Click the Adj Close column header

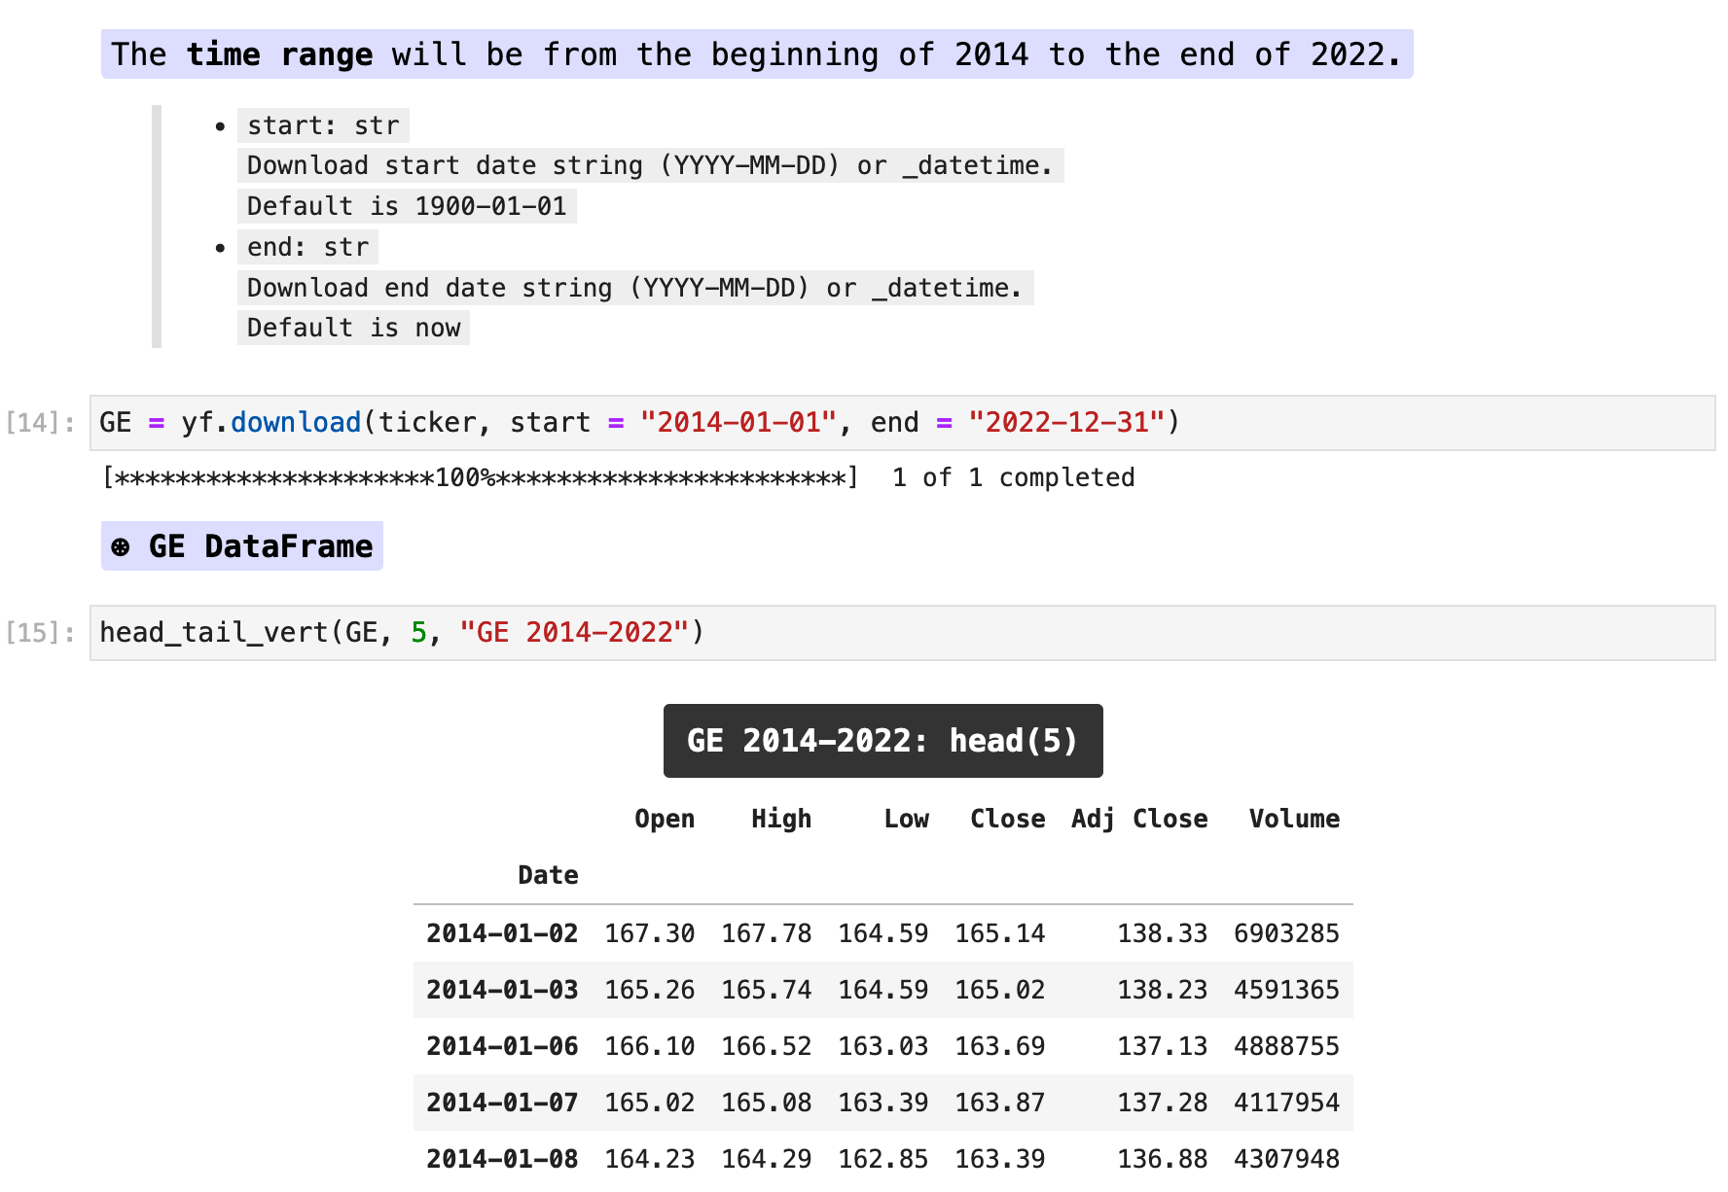pos(1139,819)
